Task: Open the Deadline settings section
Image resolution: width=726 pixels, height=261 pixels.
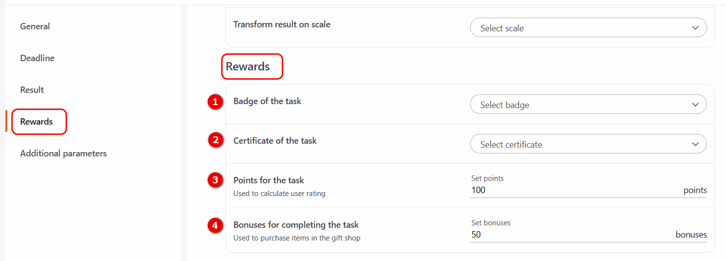Action: [37, 58]
